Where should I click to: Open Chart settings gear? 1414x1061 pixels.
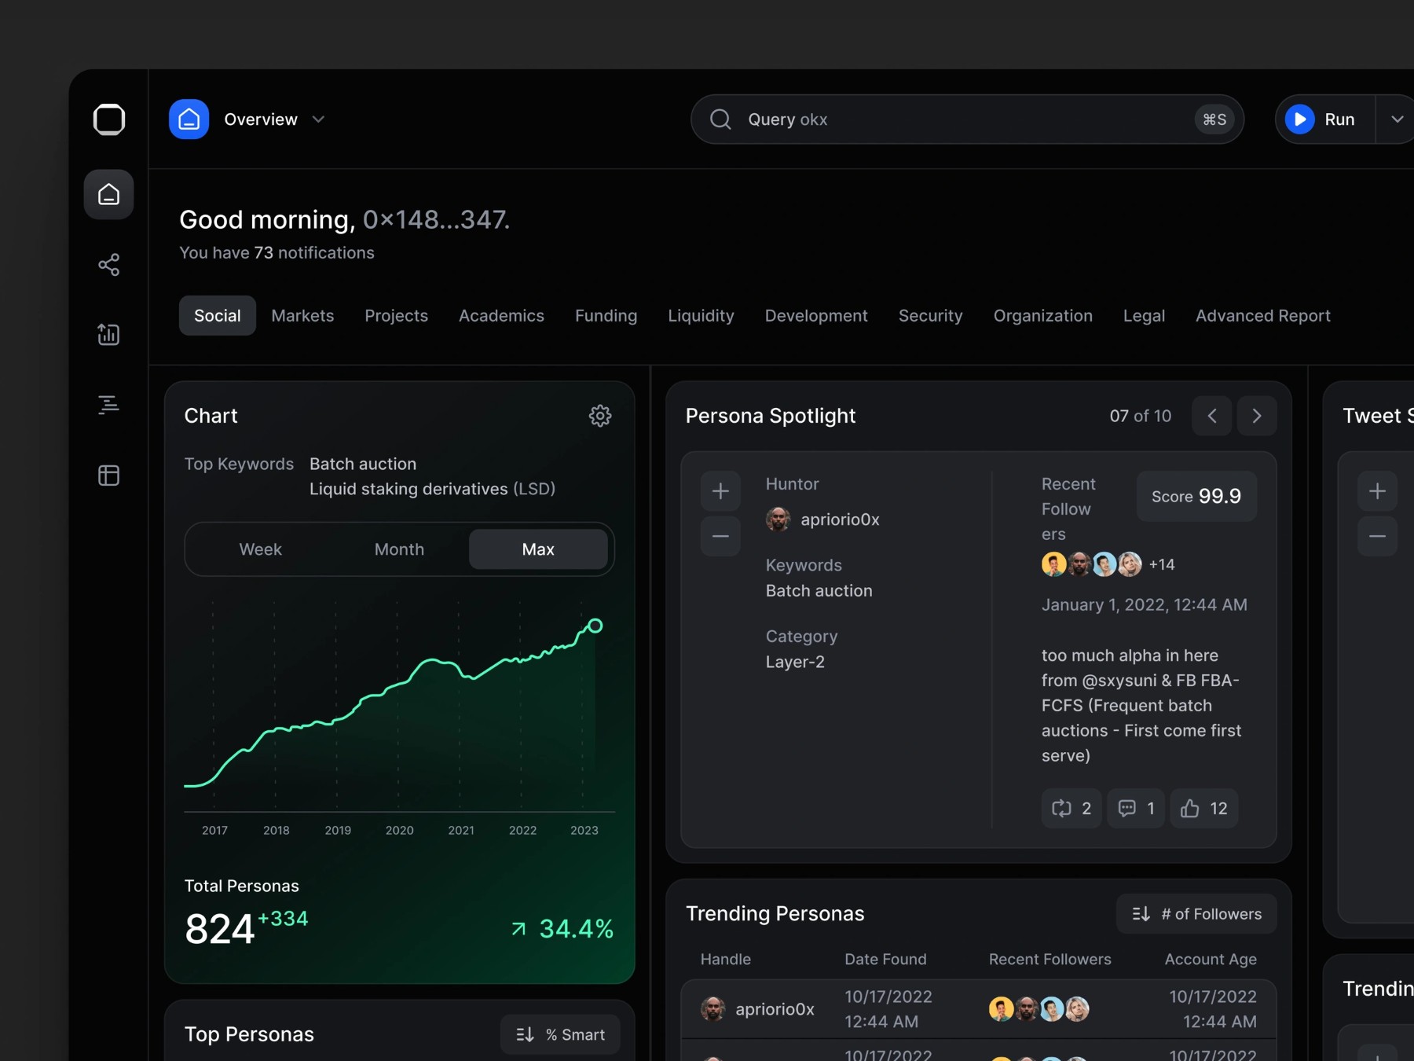click(x=600, y=416)
